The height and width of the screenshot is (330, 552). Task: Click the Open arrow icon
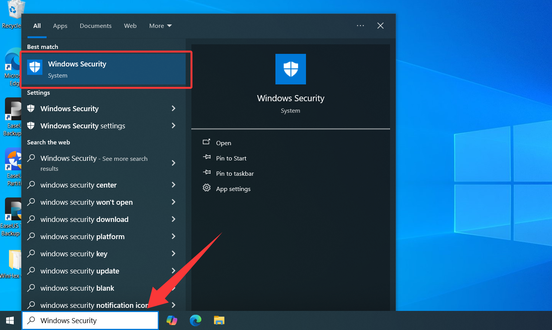[x=207, y=142]
